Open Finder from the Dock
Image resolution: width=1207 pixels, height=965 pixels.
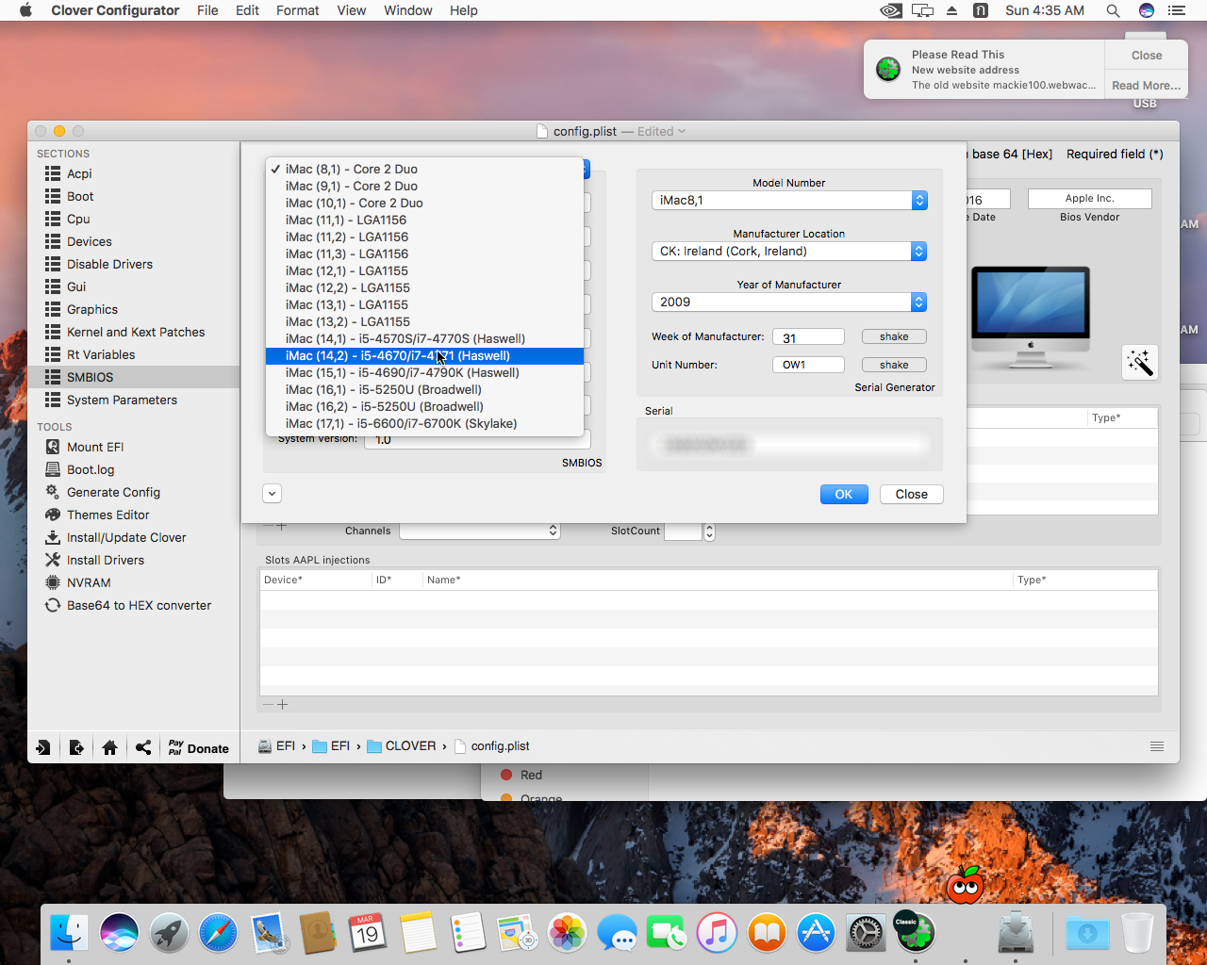[x=69, y=933]
